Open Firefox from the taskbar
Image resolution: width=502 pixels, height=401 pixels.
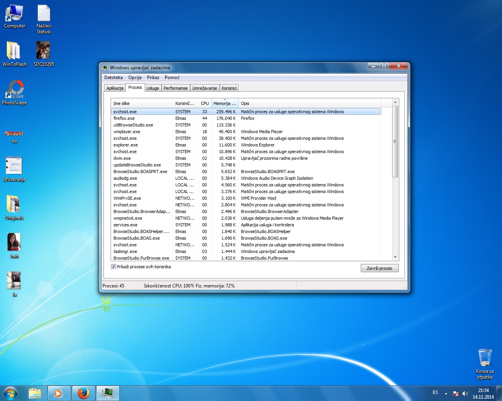(83, 393)
